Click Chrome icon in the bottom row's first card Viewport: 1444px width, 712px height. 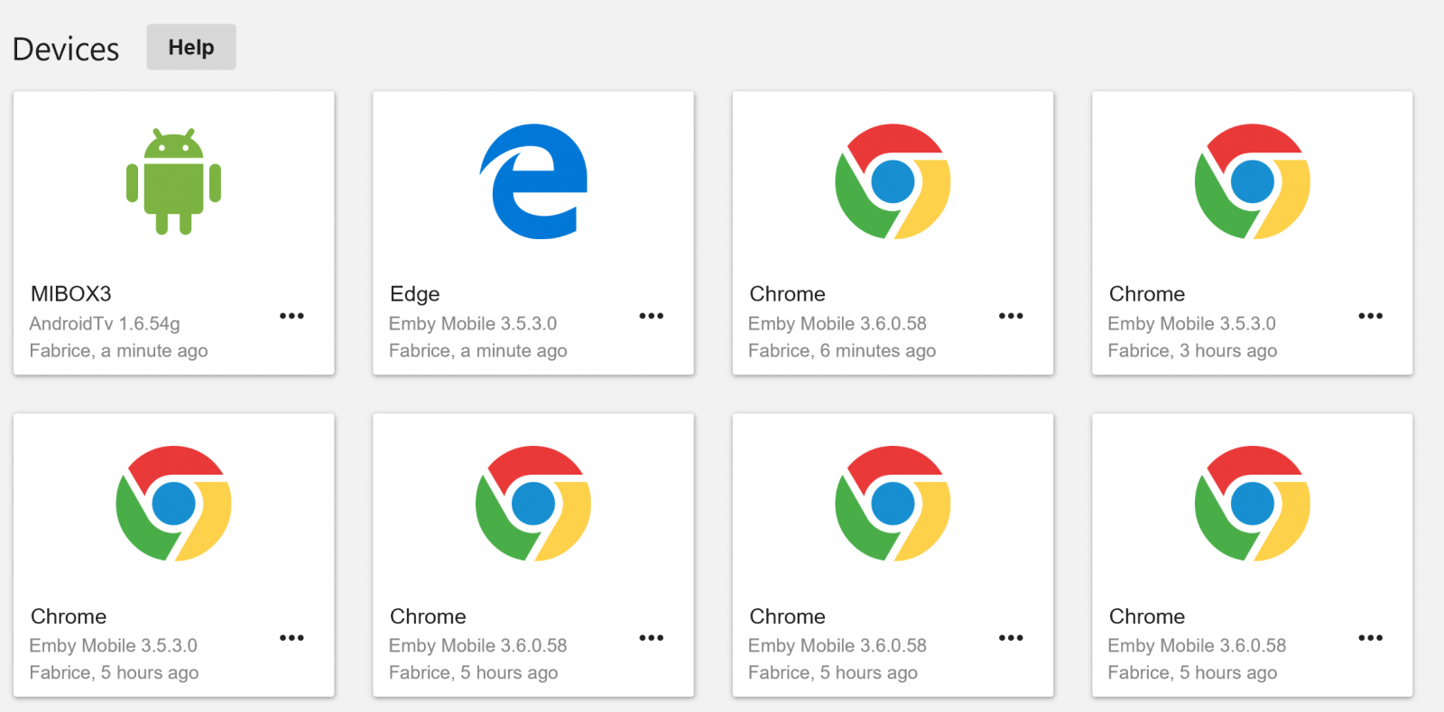[x=173, y=504]
